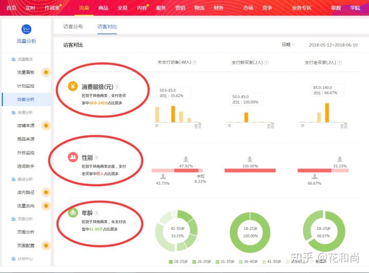Click male icon above 43.75%

163,176
